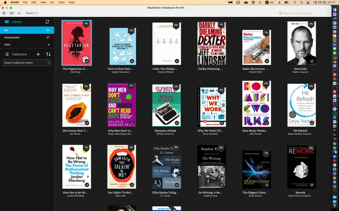
Task: Open Rework book cover
Action: click(302, 167)
